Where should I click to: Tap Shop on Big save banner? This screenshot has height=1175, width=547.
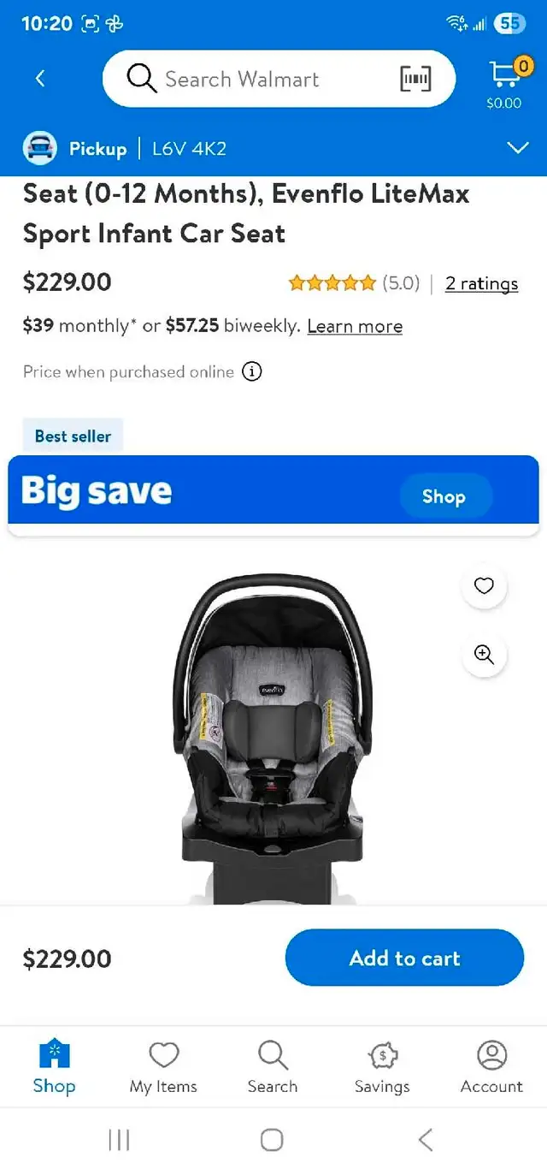[x=444, y=496]
